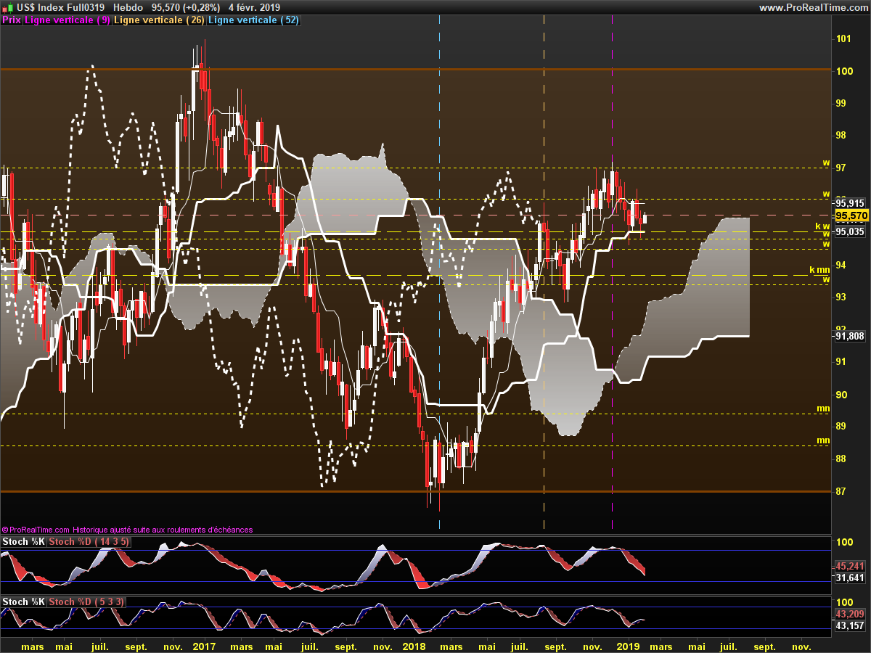The height and width of the screenshot is (653, 871).
Task: Click the ProRealTime.com copyright notice text
Action: point(128,530)
